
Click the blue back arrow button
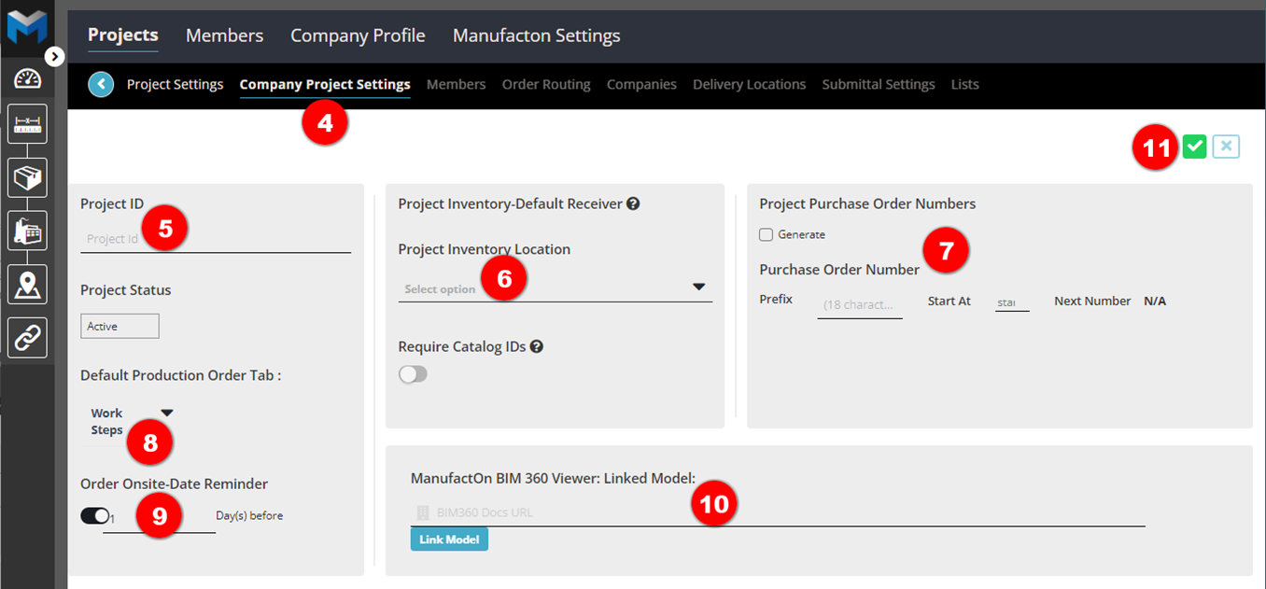101,85
